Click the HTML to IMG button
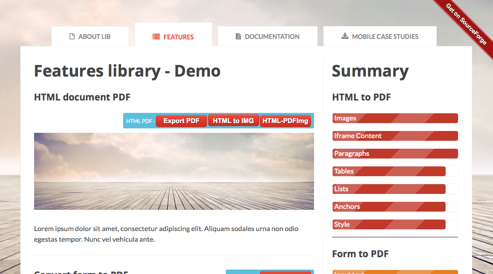Screen dimensions: 493x274 click(233, 120)
